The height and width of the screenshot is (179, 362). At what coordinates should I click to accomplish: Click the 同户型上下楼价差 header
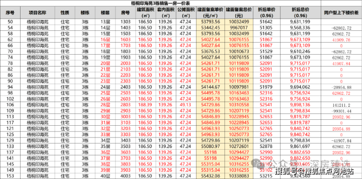(x=341, y=13)
